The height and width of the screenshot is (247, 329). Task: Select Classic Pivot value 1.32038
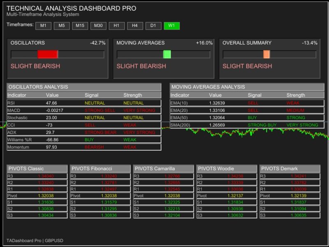46,196
